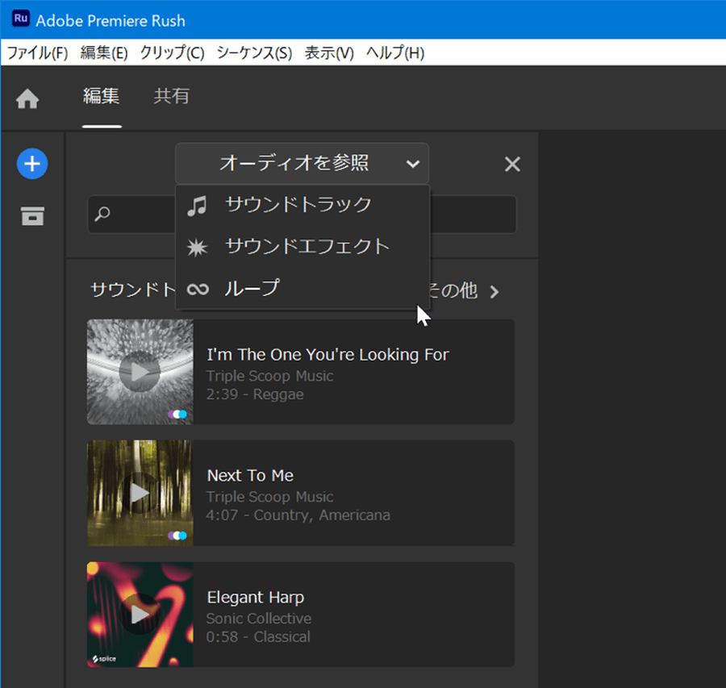Go to the Home screen icon
This screenshot has width=726, height=688.
27,98
